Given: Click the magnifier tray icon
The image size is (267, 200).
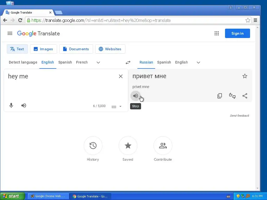Looking at the screenshot, I should click(248, 196).
